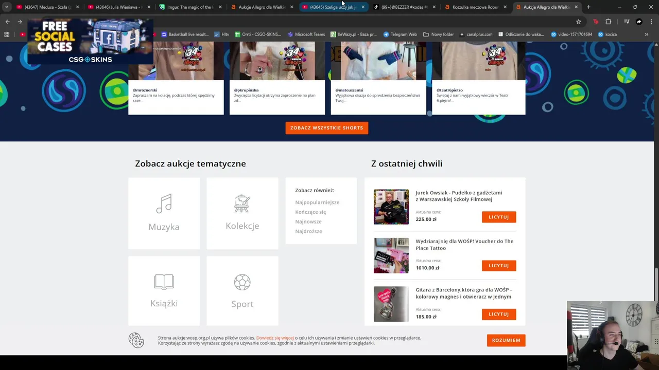Expand the hidden bookmarks overflow arrows
The height and width of the screenshot is (370, 659).
[647, 34]
